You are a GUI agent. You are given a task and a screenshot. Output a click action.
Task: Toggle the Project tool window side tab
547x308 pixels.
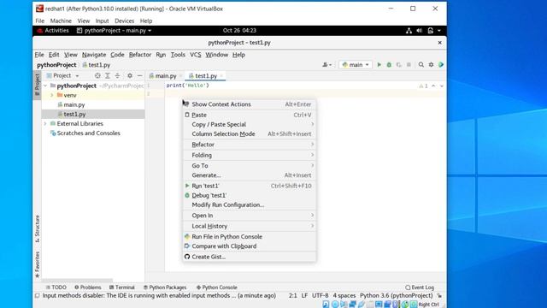coord(37,86)
